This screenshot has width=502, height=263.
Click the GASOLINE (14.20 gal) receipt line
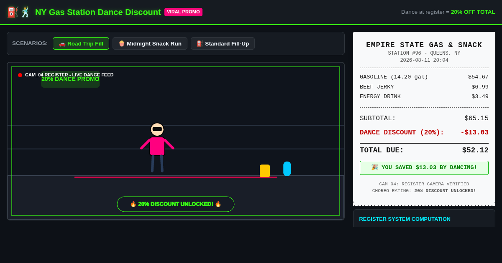(424, 77)
